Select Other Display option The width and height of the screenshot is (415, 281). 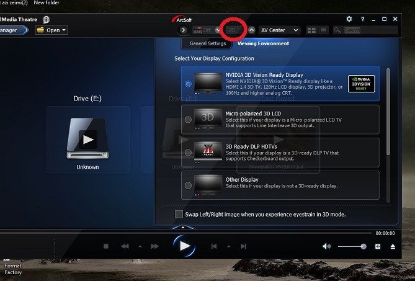point(188,185)
